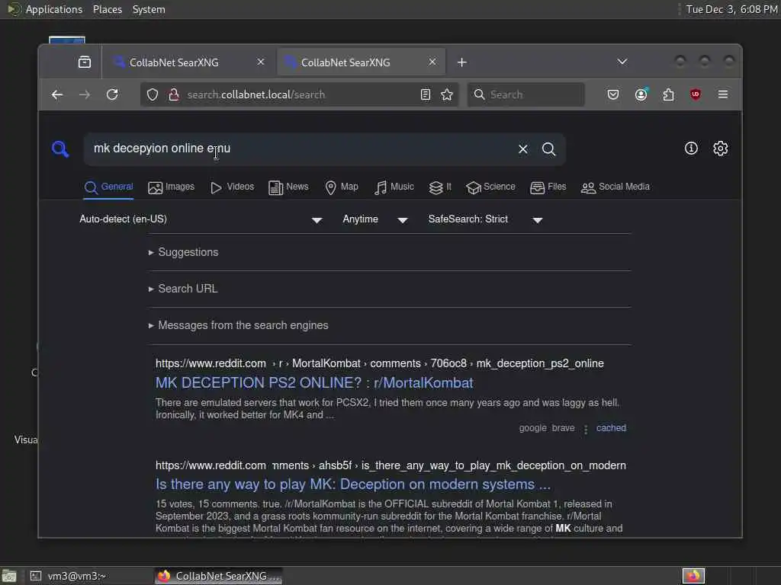This screenshot has height=585, width=781.
Task: Open the SafeSearch Strict dropdown
Action: coord(485,219)
